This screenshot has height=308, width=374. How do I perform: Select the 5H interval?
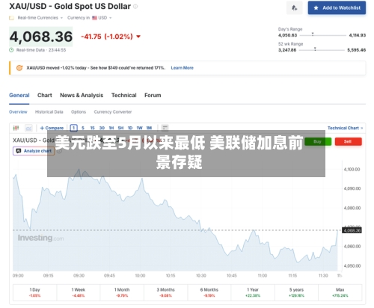click(x=120, y=128)
